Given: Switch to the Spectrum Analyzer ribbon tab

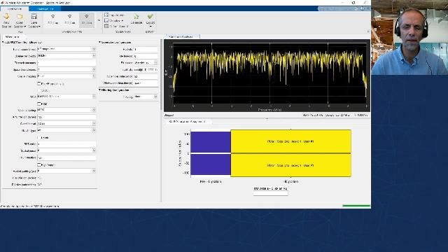Looking at the screenshot, I should coord(45,8).
